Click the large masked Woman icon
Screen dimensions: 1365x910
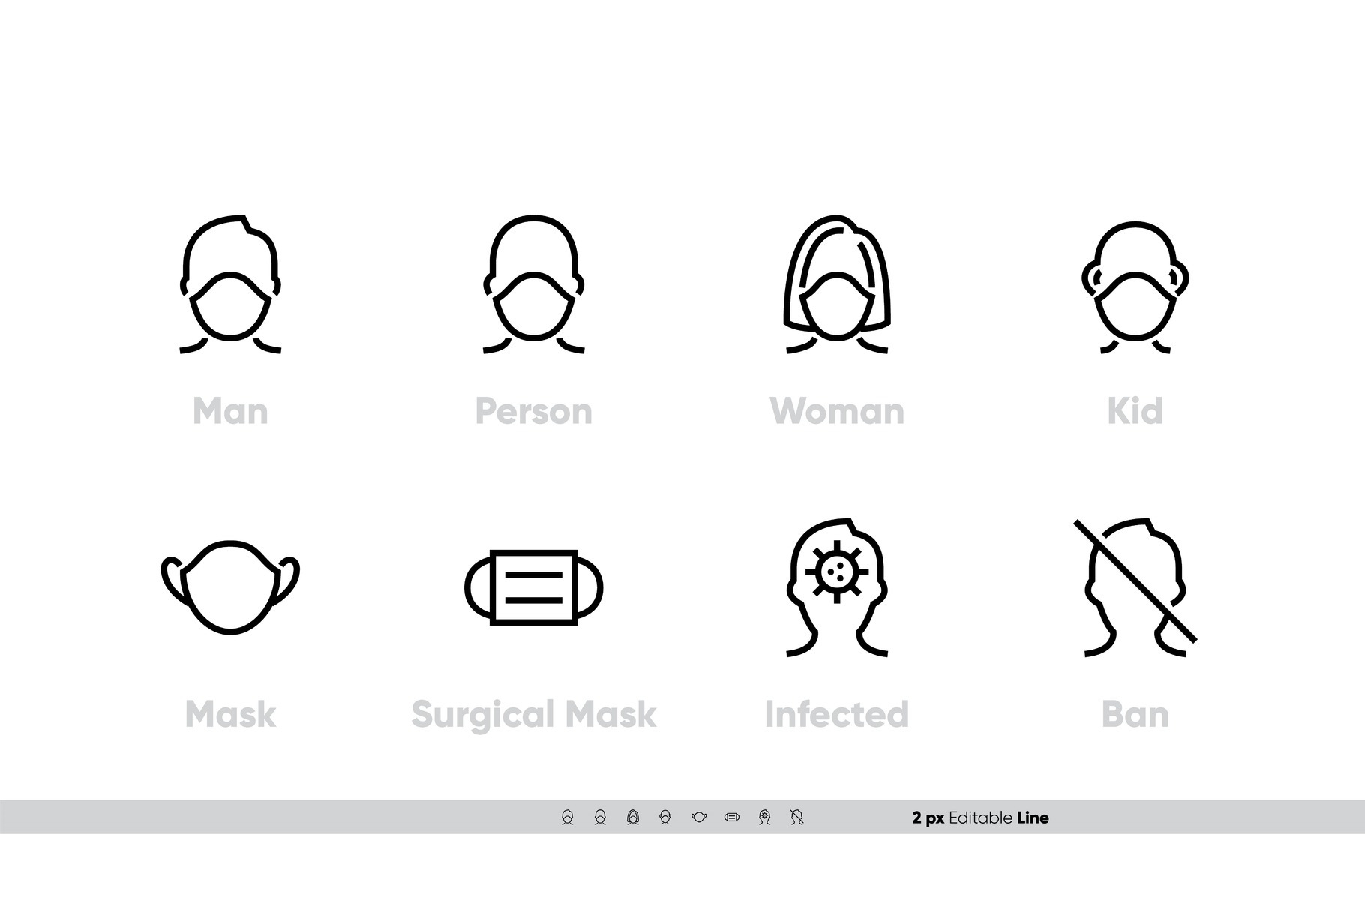837,284
